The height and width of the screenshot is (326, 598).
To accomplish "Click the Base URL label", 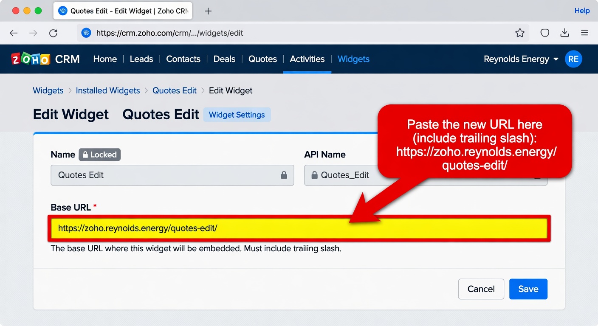I will [x=71, y=207].
